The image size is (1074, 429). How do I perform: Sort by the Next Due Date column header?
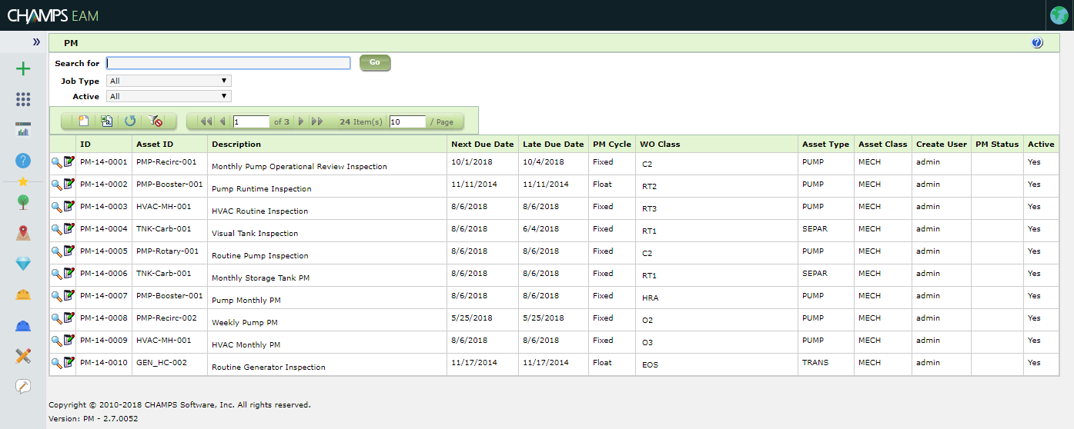point(482,144)
